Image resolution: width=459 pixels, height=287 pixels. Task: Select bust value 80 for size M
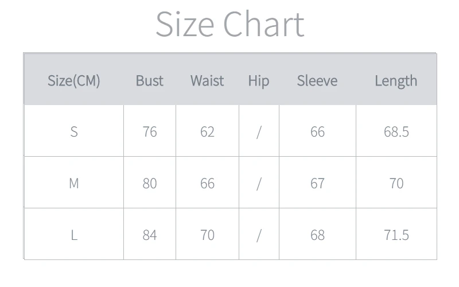(x=149, y=183)
